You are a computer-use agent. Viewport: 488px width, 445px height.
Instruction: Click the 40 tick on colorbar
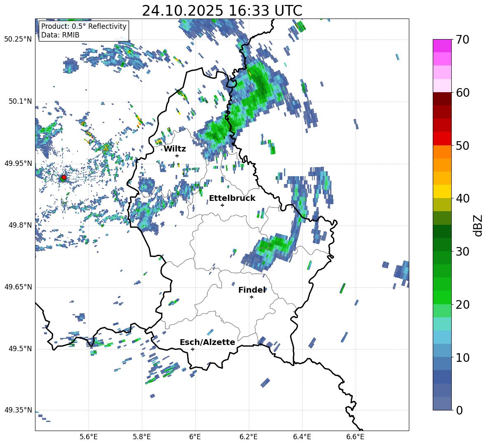[462, 198]
